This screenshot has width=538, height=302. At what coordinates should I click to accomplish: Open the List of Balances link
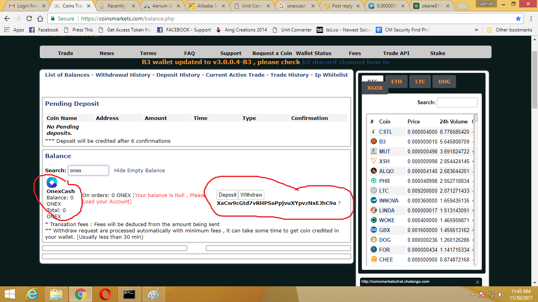click(x=67, y=75)
